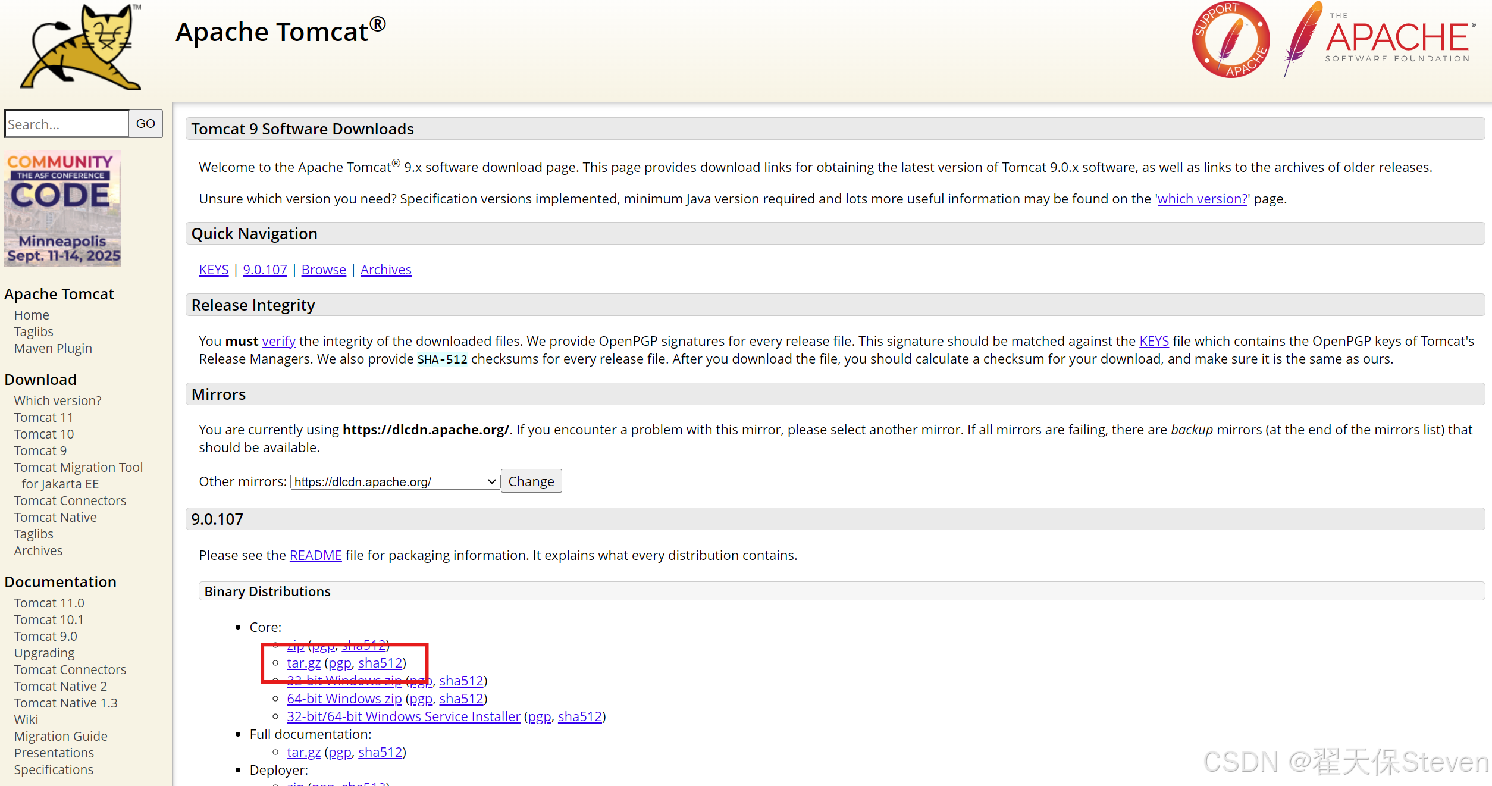Open Wiki sidebar link
The image size is (1492, 786).
[x=26, y=719]
